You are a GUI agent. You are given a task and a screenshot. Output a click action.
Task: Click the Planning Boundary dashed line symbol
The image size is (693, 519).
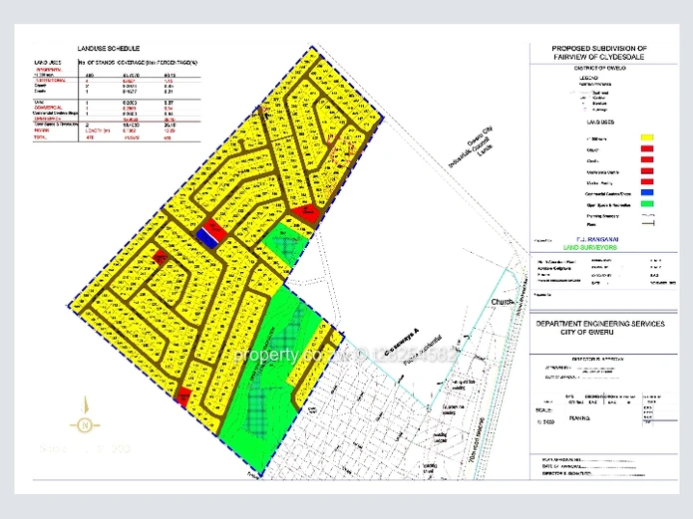648,215
